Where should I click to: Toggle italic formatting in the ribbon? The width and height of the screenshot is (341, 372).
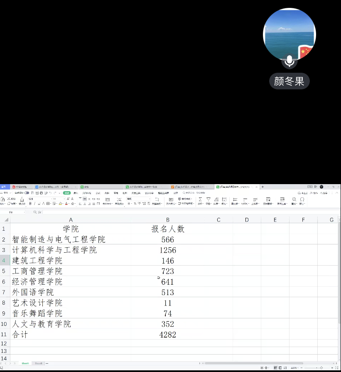coord(35,204)
